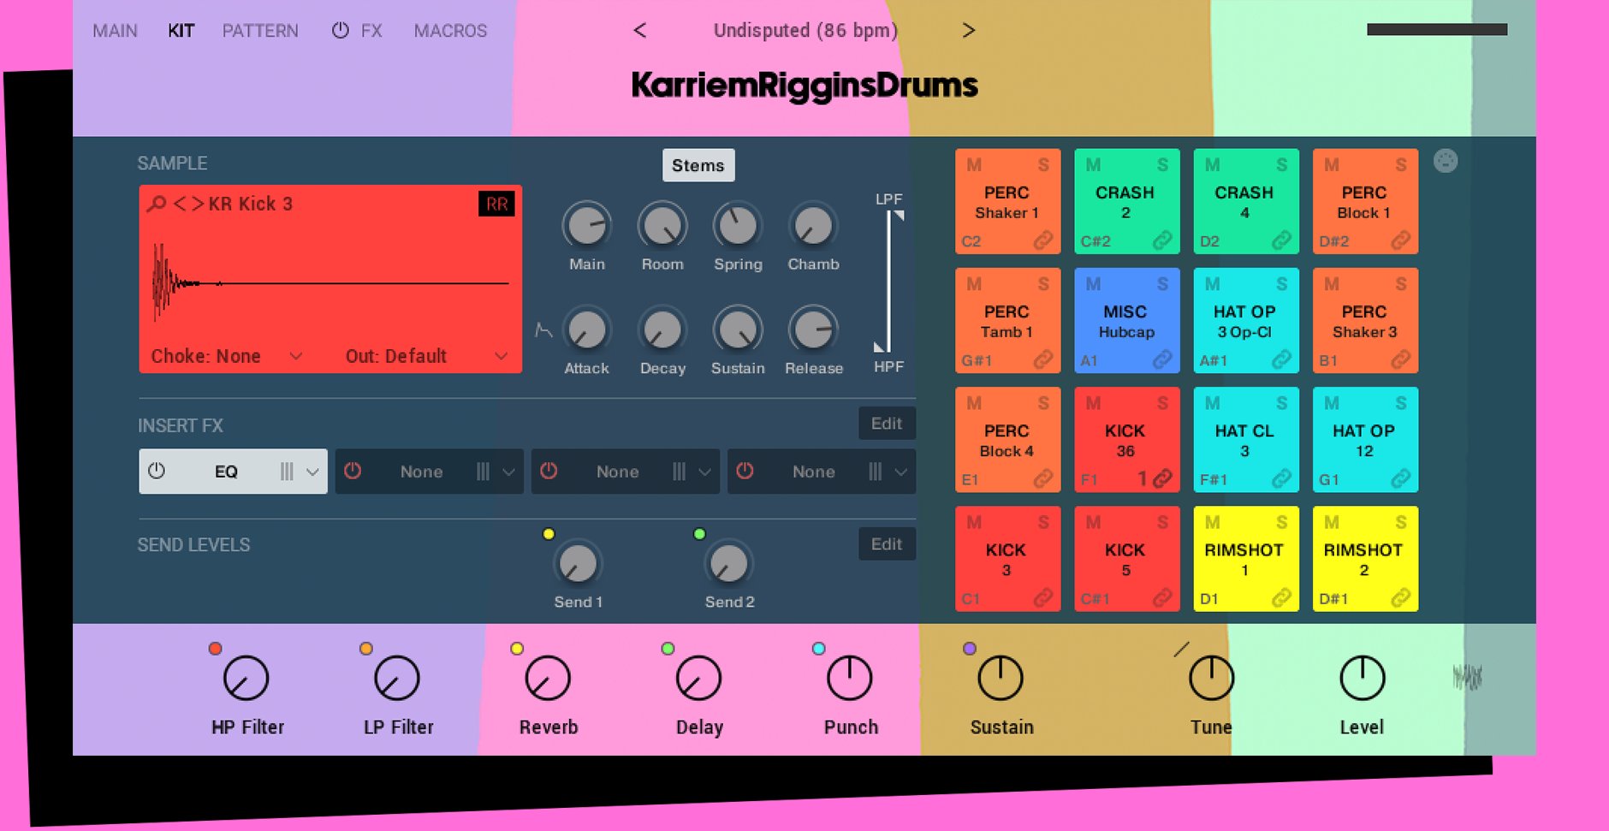This screenshot has width=1609, height=831.
Task: Click the Stems button
Action: (x=698, y=165)
